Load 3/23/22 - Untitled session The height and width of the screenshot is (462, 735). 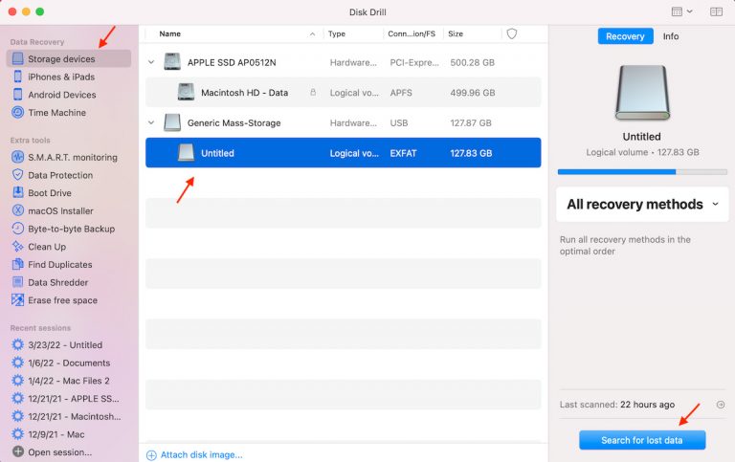[x=65, y=345]
